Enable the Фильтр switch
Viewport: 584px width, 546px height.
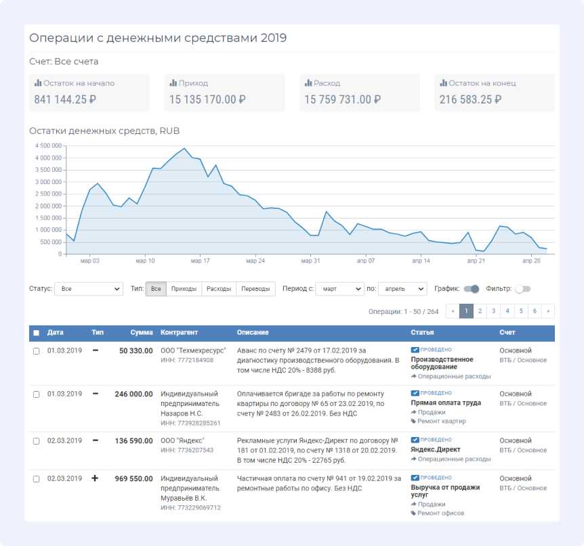tap(522, 289)
